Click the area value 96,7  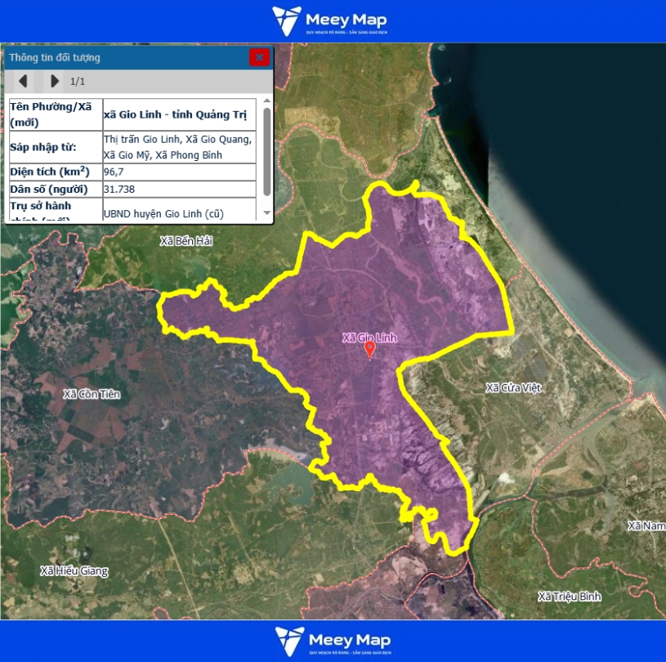pyautogui.click(x=114, y=172)
